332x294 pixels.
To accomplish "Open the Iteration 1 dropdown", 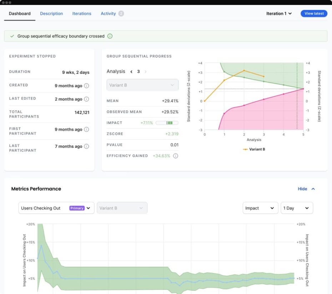I will 278,13.
